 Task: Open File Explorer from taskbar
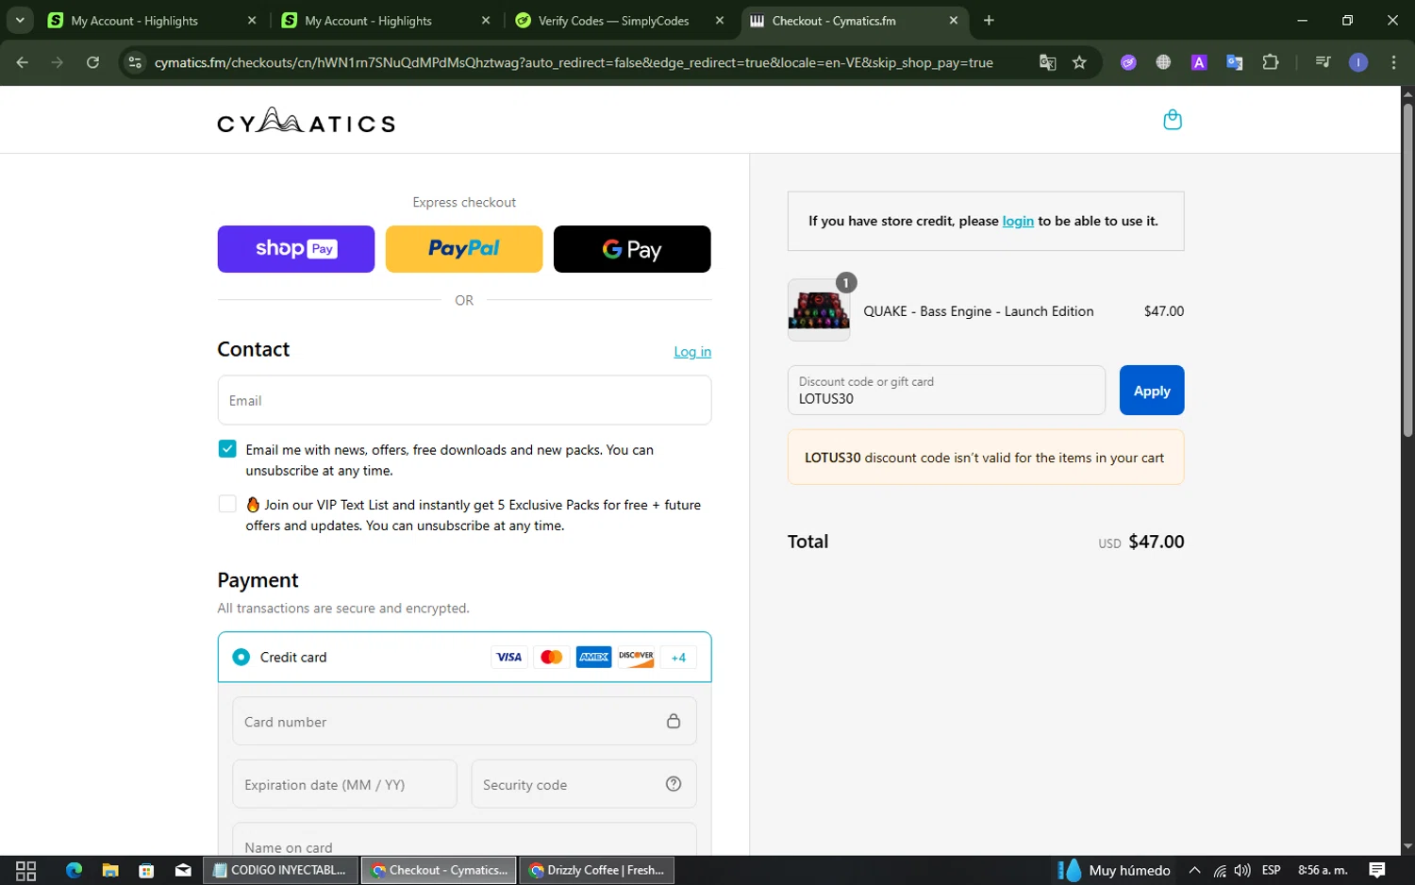[110, 870]
